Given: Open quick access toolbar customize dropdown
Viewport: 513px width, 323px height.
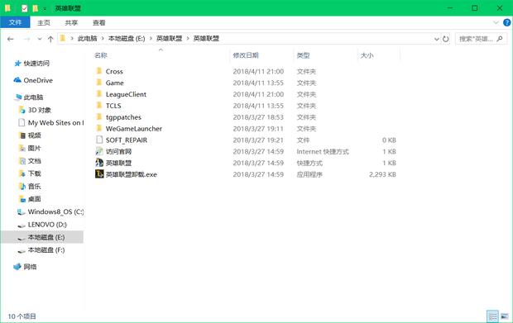Looking at the screenshot, I should click(45, 8).
